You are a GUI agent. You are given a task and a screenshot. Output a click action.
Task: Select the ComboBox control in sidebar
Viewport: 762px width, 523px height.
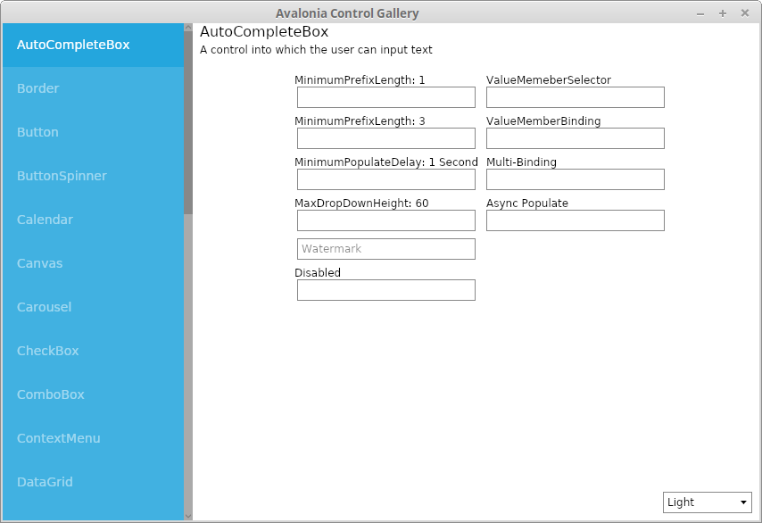click(89, 394)
